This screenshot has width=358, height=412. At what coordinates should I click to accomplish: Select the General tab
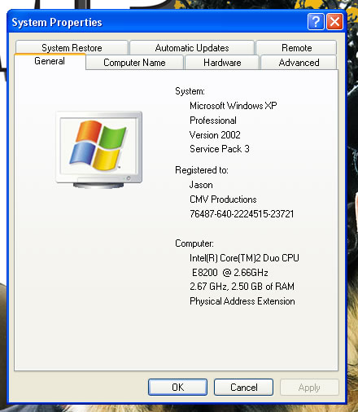point(50,61)
